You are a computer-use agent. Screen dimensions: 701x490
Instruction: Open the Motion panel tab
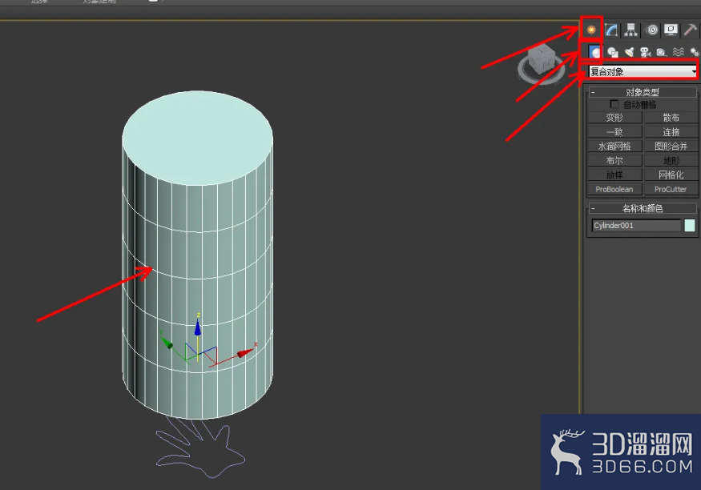pos(652,30)
